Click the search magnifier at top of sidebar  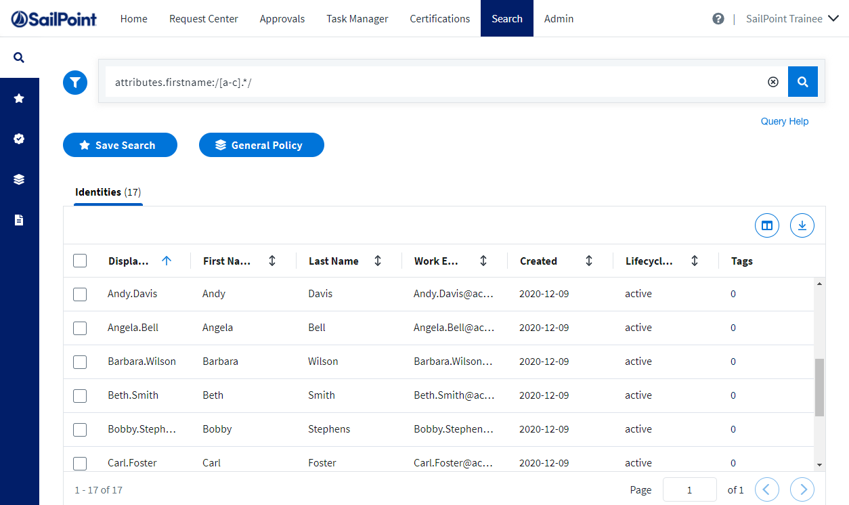tap(19, 57)
